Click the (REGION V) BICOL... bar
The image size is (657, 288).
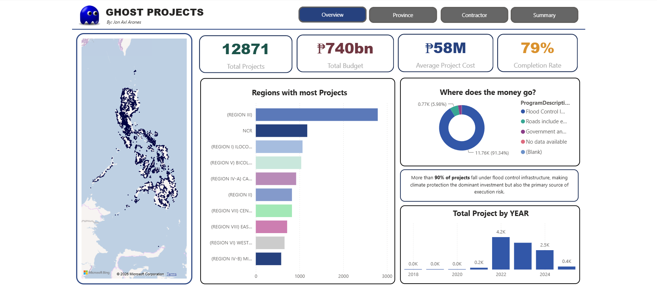[x=278, y=163]
